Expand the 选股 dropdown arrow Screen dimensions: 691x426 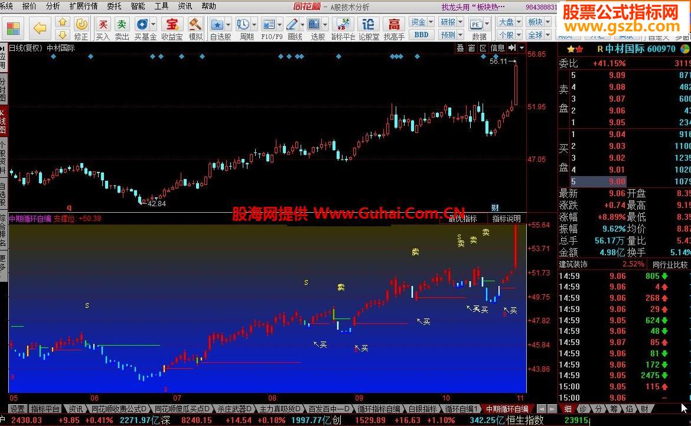pyautogui.click(x=325, y=24)
